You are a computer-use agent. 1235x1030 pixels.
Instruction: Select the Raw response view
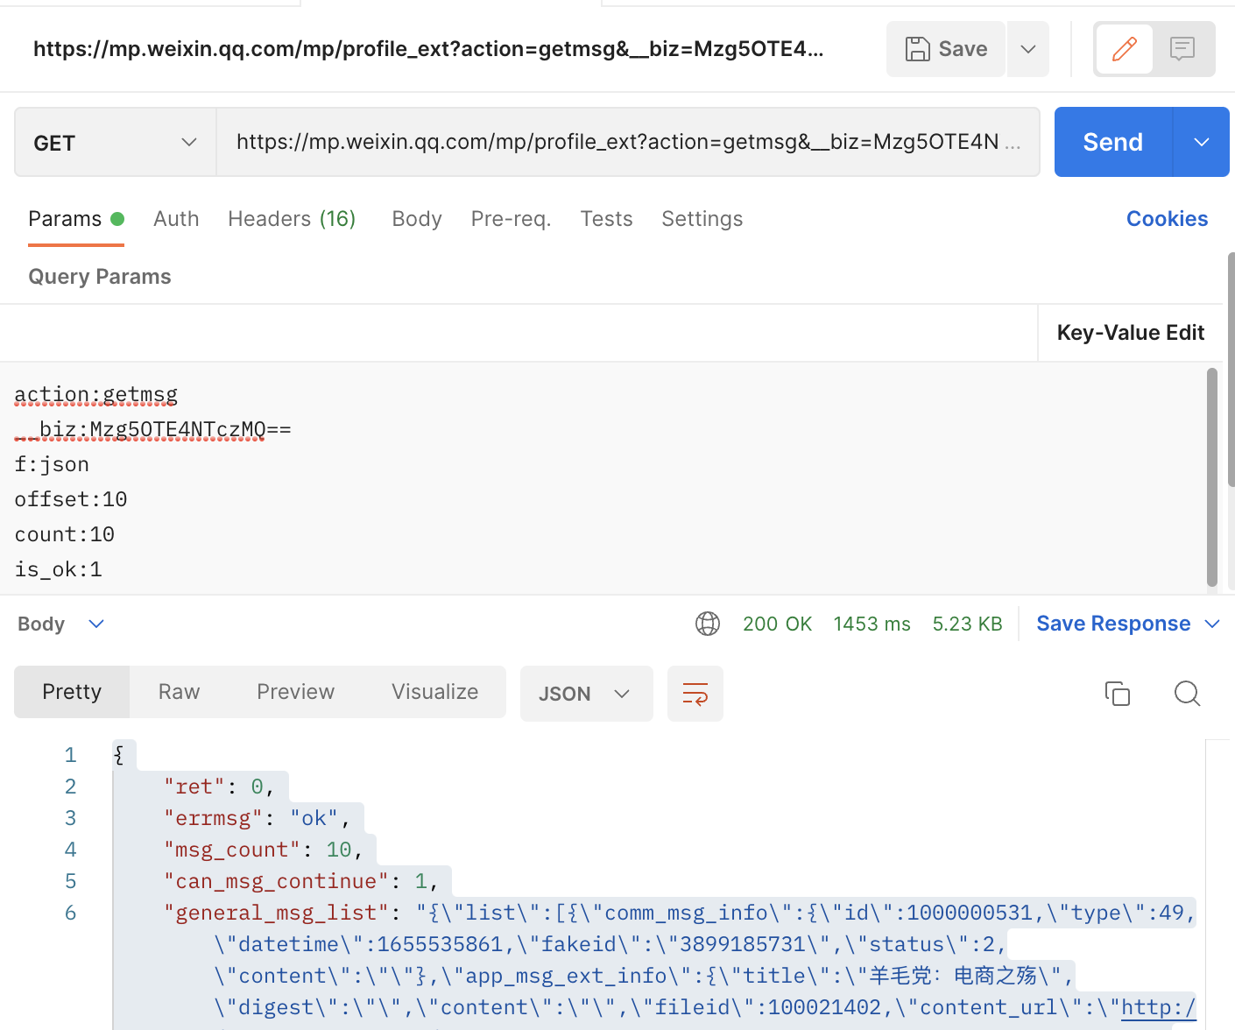[x=179, y=692]
